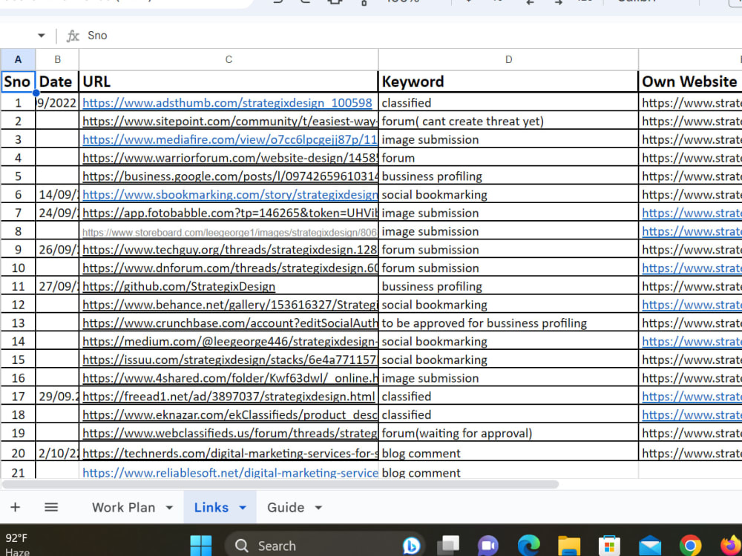Select column D header
This screenshot has height=556, width=742.
[x=508, y=59]
